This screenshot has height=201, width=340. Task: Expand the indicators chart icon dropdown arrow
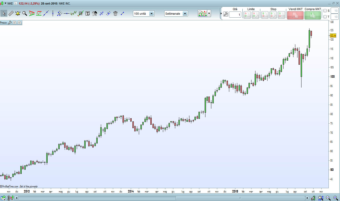(209, 13)
